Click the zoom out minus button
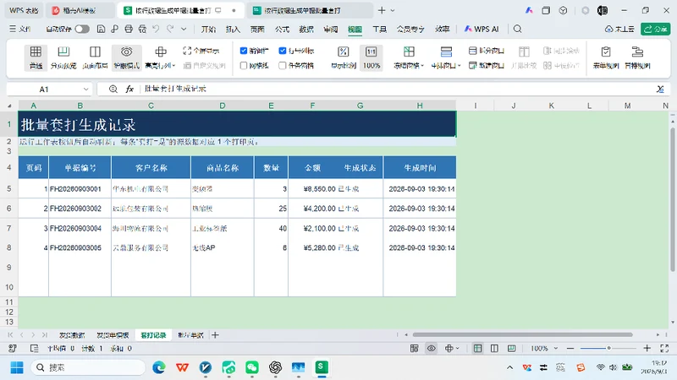Viewport: 677px width, 380px height. click(570, 348)
